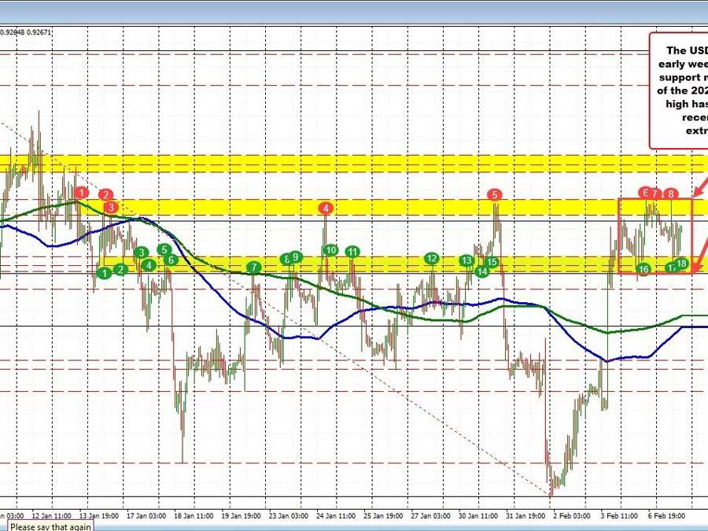Click the '2 Feb 03:00' time axis label

point(572,516)
